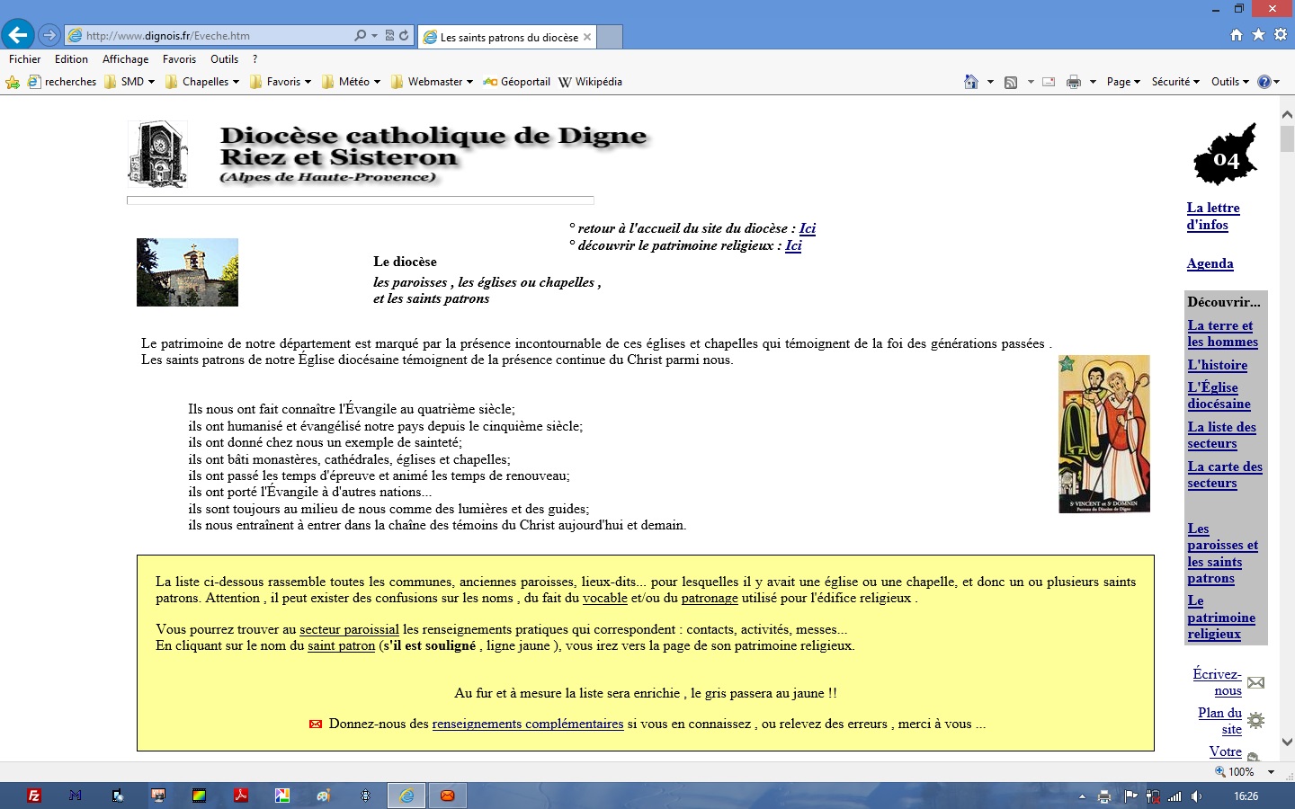Viewport: 1295px width, 809px height.
Task: Click the RSS feeds icon
Action: coord(1011,82)
